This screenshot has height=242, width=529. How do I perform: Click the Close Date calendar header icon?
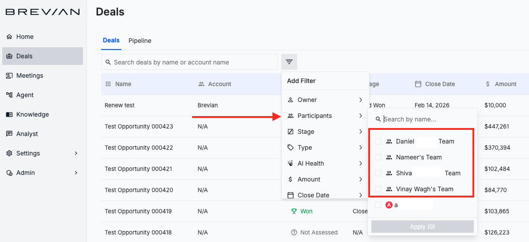(418, 84)
